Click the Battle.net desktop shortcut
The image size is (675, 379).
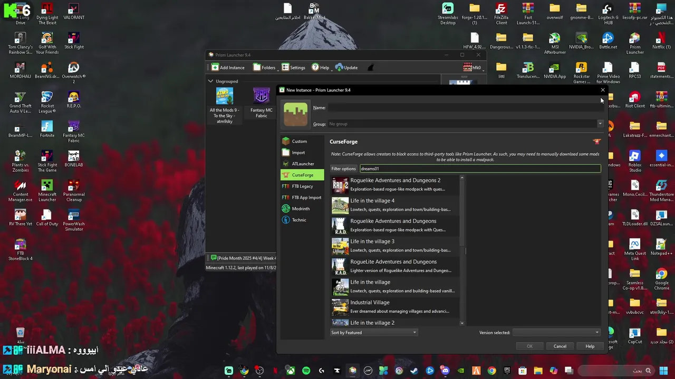[608, 41]
